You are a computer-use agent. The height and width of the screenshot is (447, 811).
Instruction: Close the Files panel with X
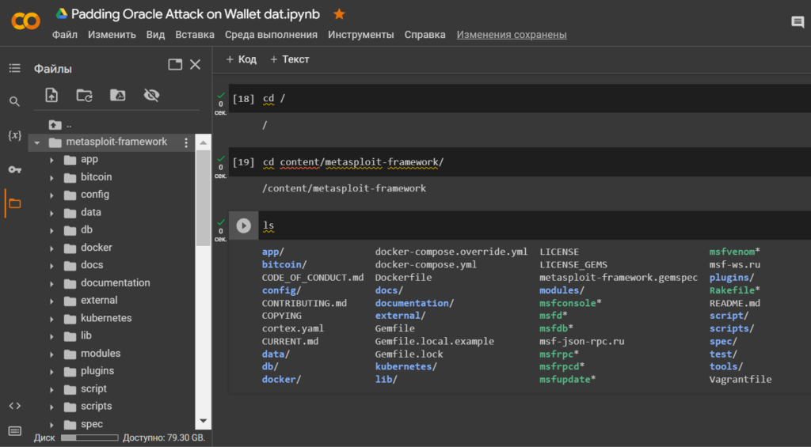coord(195,65)
